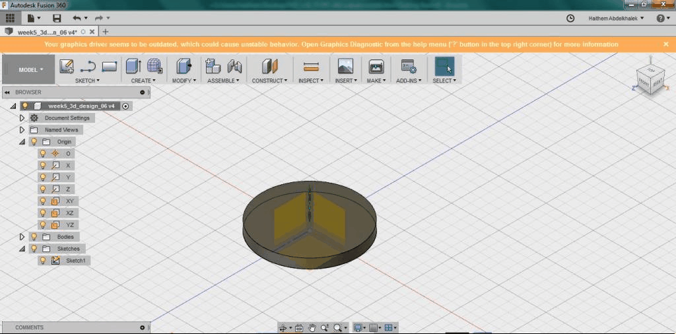The height and width of the screenshot is (334, 676).
Task: Open Display Settings monitor icon
Action: [357, 328]
